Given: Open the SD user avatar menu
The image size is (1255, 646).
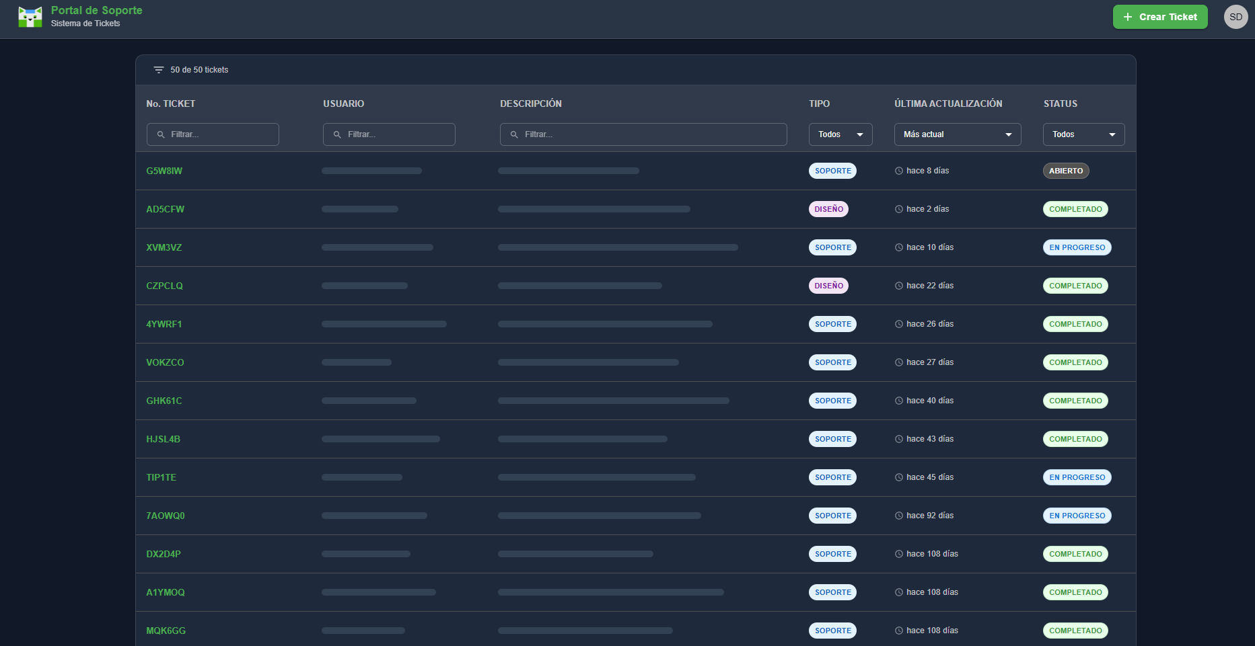Looking at the screenshot, I should click(1235, 17).
